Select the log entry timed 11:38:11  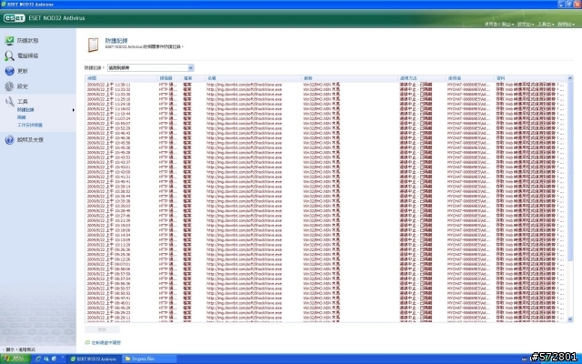tap(326, 85)
